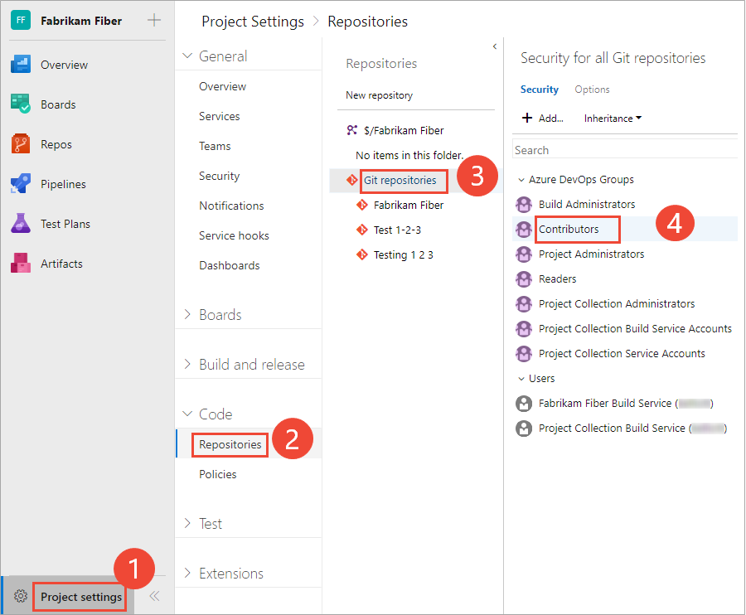Open Boards from the left sidebar
This screenshot has height=615, width=746.
pos(56,104)
